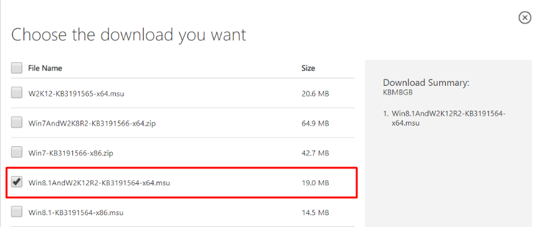542x227 pixels.
Task: Click the Size column header
Action: 308,68
